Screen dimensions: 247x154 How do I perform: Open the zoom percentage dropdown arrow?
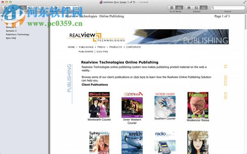pyautogui.click(x=77, y=7)
